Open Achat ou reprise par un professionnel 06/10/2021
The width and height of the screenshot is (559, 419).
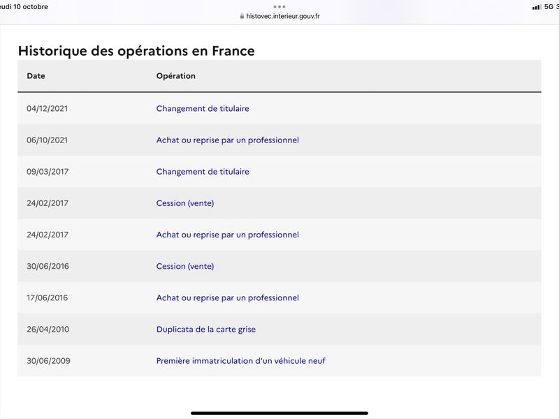pyautogui.click(x=228, y=140)
